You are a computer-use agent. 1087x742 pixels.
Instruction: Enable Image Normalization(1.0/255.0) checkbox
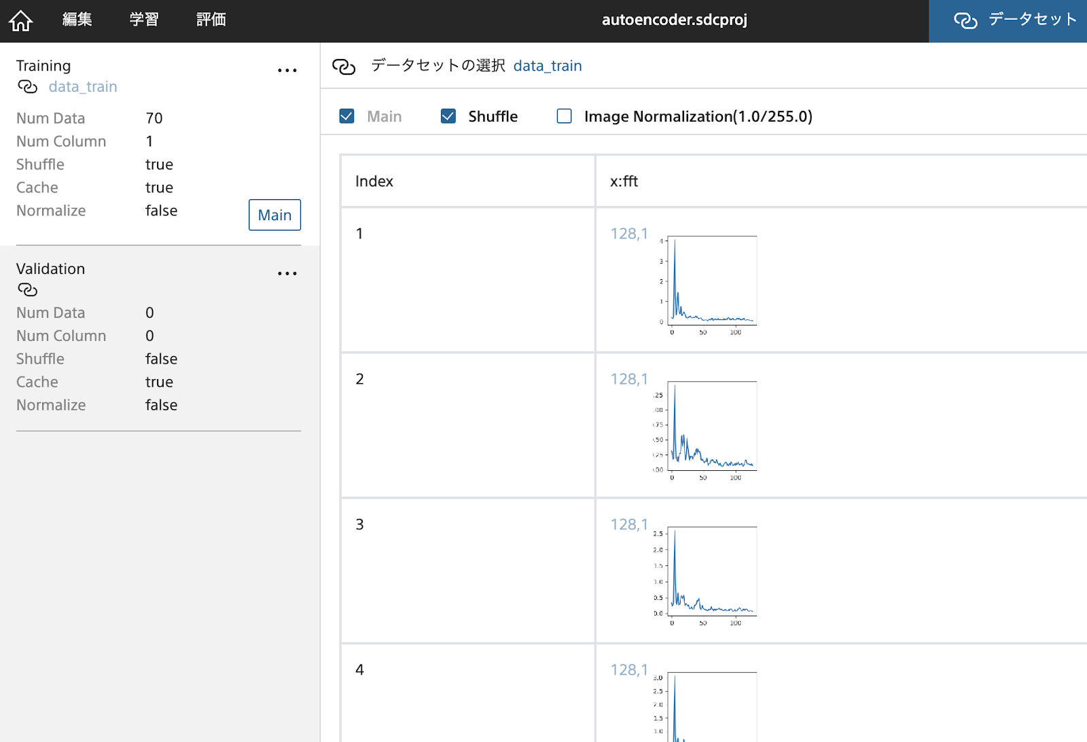564,116
